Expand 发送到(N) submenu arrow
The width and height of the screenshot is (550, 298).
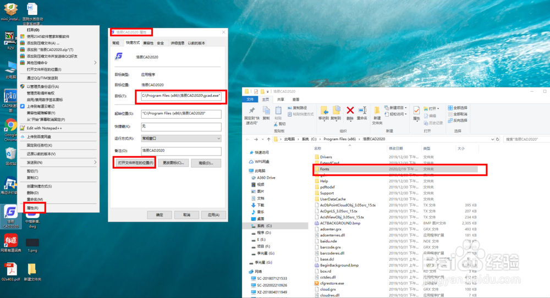pyautogui.click(x=95, y=162)
